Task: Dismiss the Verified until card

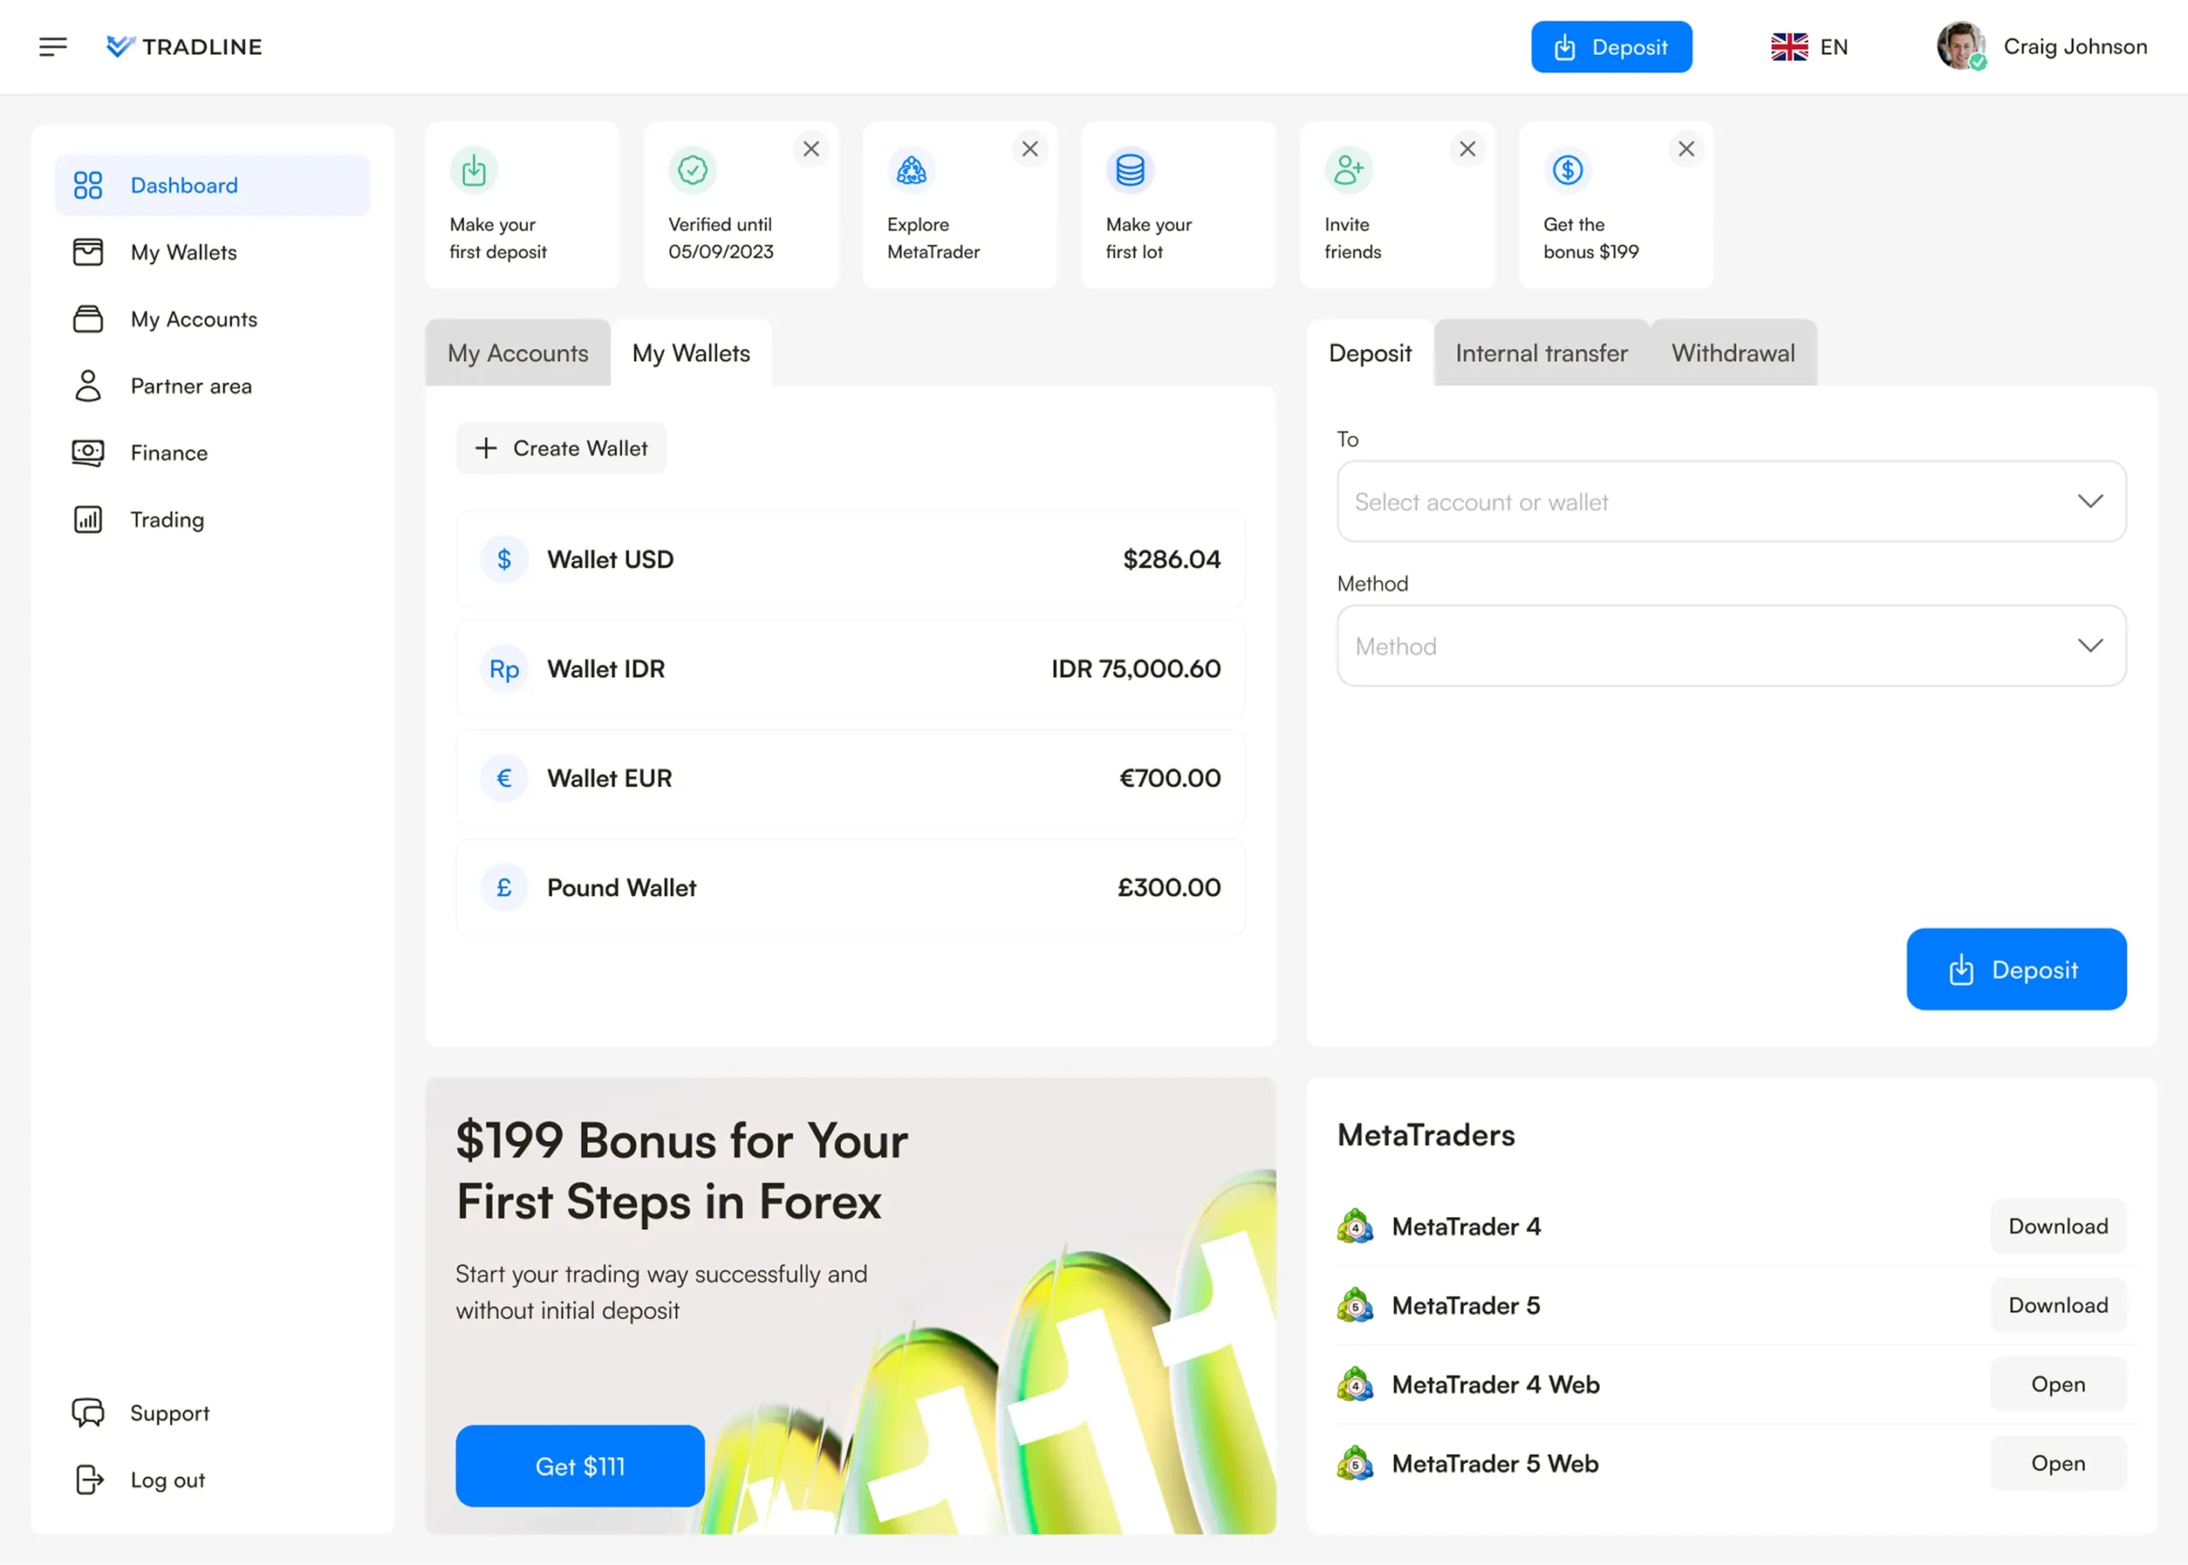Action: tap(810, 150)
